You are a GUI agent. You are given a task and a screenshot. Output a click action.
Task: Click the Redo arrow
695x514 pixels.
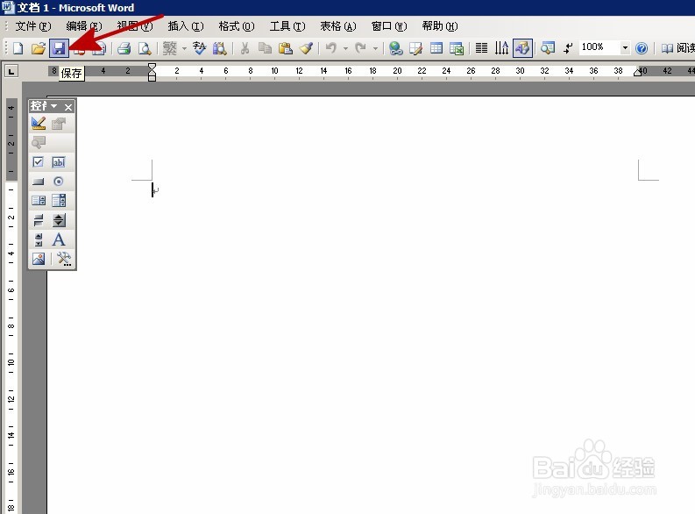tap(361, 48)
